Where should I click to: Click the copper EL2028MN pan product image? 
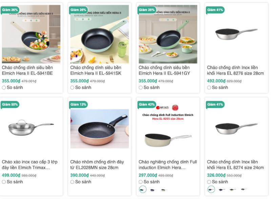tap(99, 129)
